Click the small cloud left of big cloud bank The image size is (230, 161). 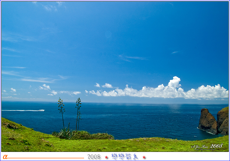[107, 85]
